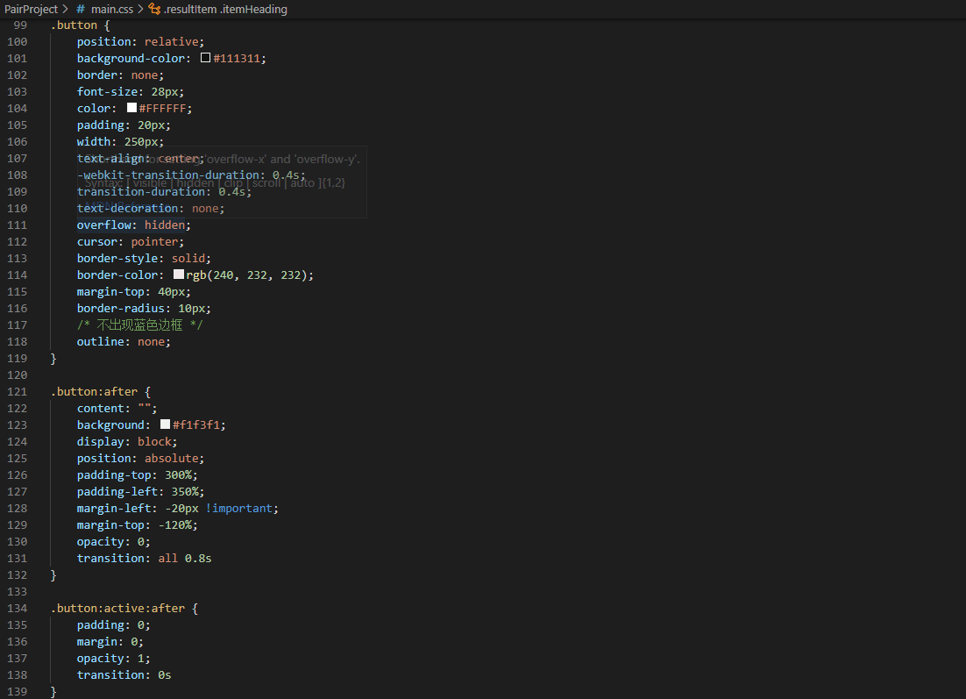Click 'content: ""' declaration
The image size is (966, 699).
click(117, 408)
